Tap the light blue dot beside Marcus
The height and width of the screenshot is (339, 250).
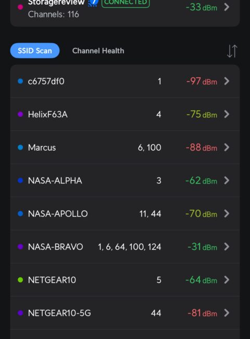(x=20, y=148)
